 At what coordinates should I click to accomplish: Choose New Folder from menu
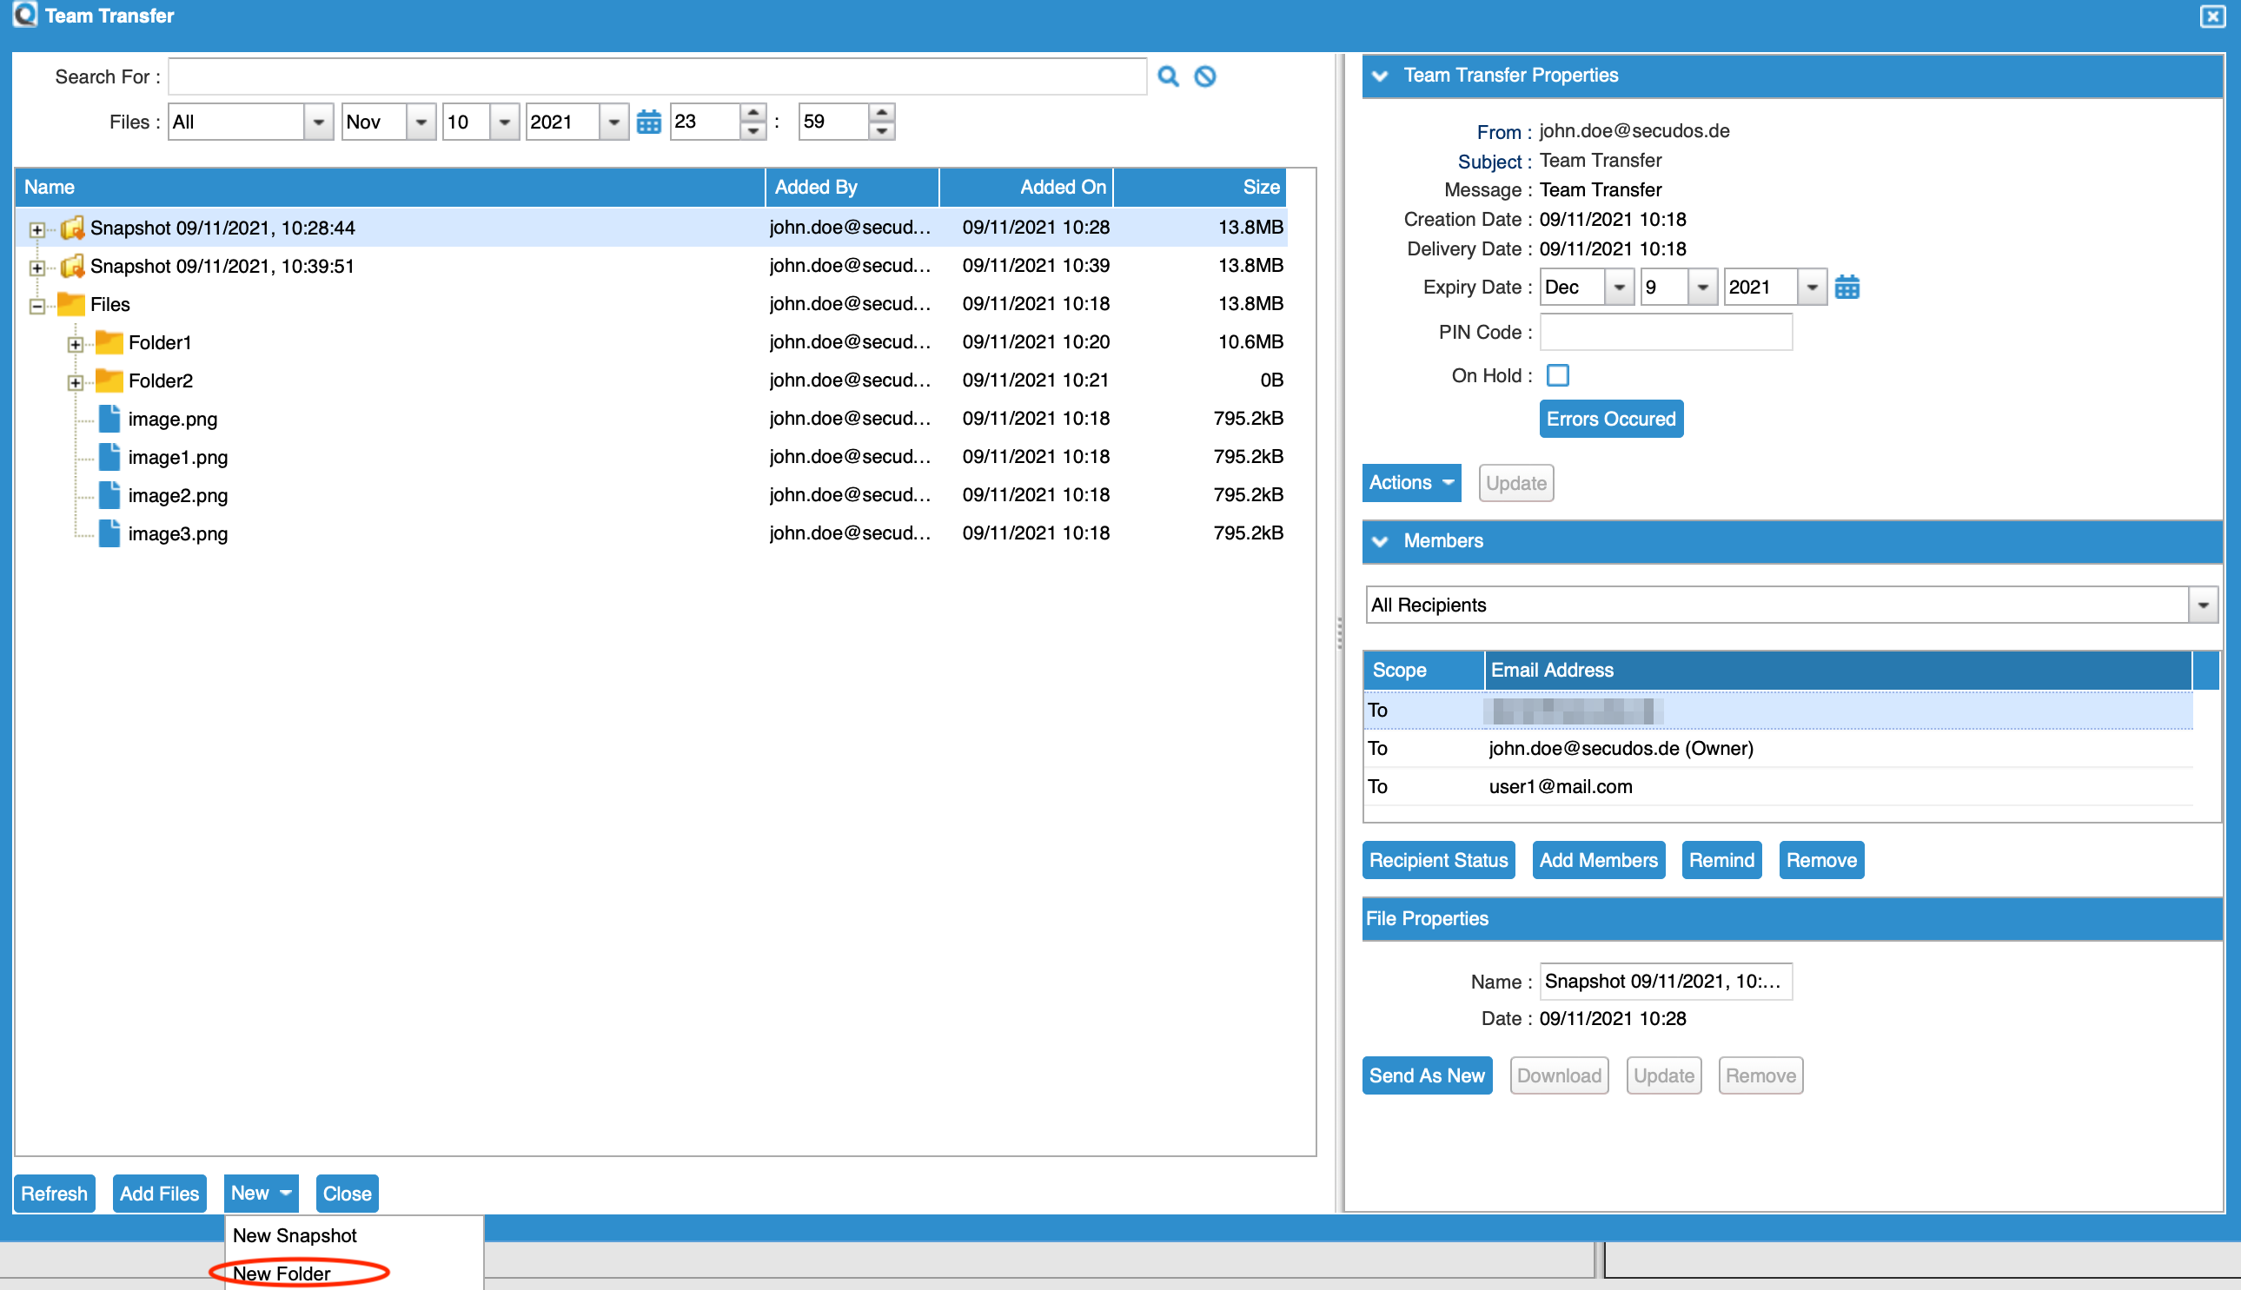[282, 1273]
